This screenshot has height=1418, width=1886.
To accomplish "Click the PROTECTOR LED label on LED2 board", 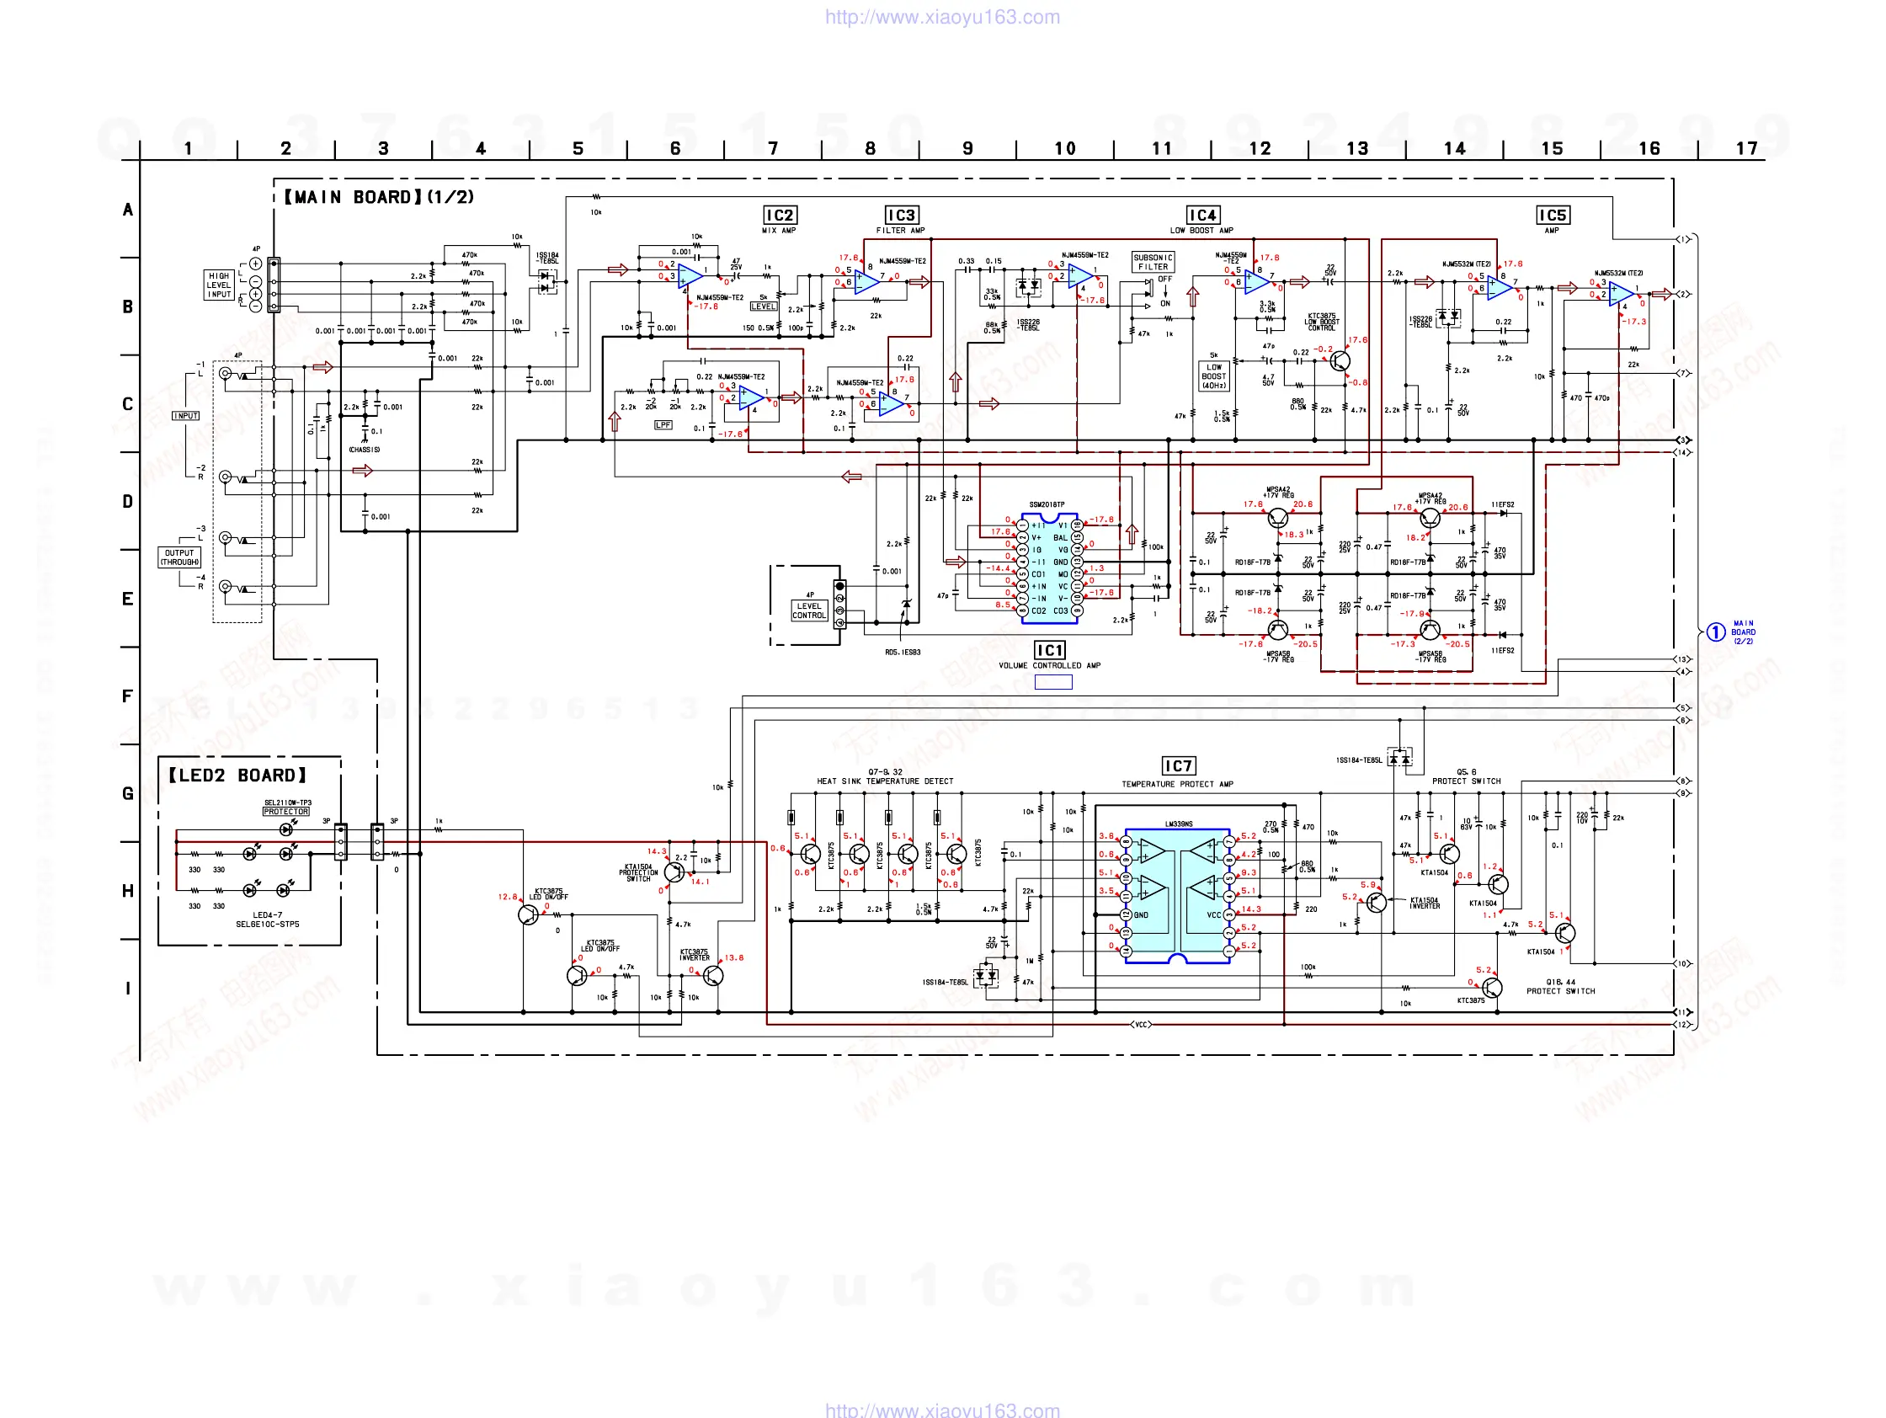I will pos(285,811).
